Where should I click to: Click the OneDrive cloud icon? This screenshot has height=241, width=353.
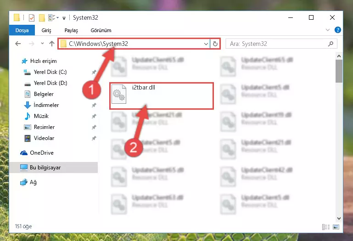23,153
